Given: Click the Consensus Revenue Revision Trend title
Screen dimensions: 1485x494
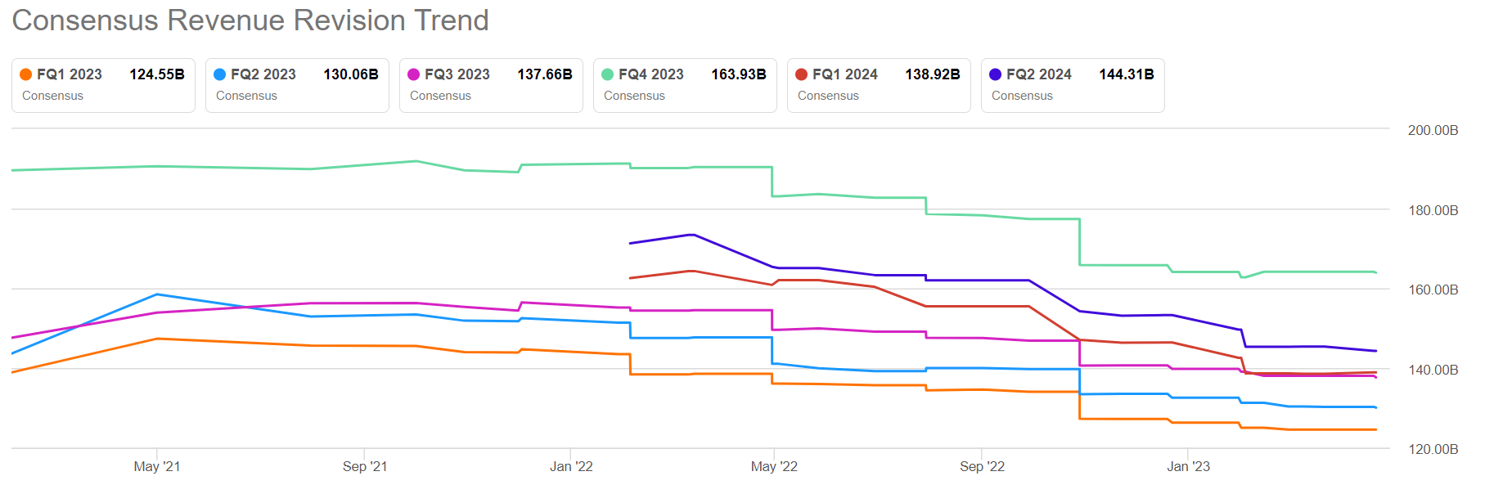Looking at the screenshot, I should [x=250, y=20].
